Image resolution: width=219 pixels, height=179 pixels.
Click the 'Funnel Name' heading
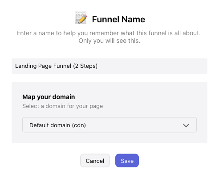tap(118, 19)
